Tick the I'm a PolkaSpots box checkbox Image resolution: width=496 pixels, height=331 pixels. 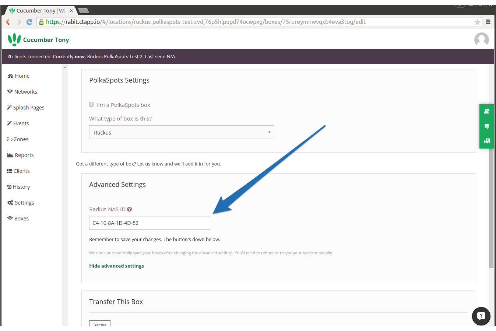(91, 104)
